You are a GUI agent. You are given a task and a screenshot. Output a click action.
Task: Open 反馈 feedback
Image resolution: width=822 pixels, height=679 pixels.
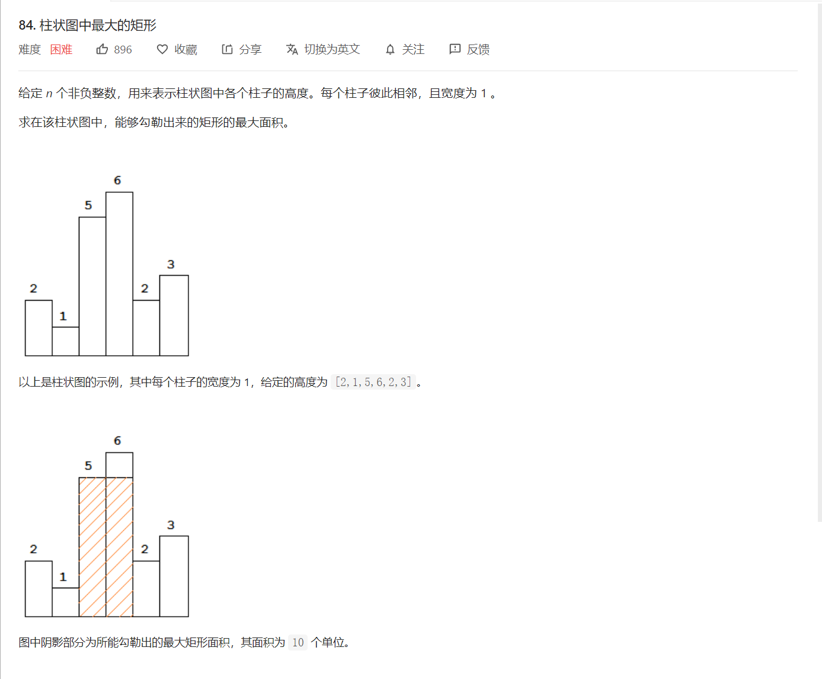point(478,50)
